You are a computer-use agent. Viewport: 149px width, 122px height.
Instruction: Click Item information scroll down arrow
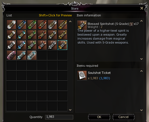coord(141,59)
